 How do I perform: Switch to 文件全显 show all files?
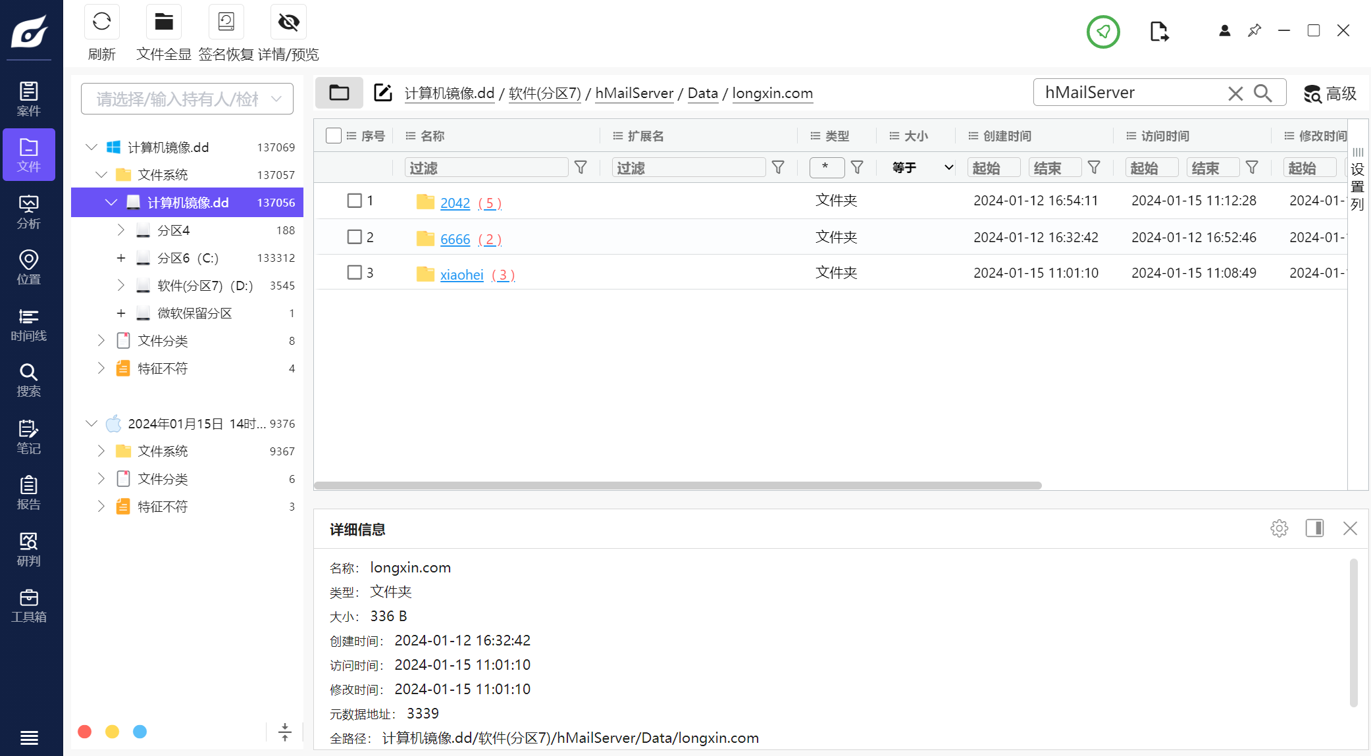click(163, 22)
